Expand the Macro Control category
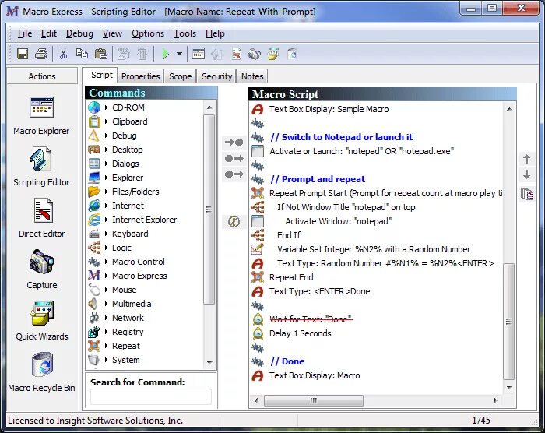 [x=107, y=262]
